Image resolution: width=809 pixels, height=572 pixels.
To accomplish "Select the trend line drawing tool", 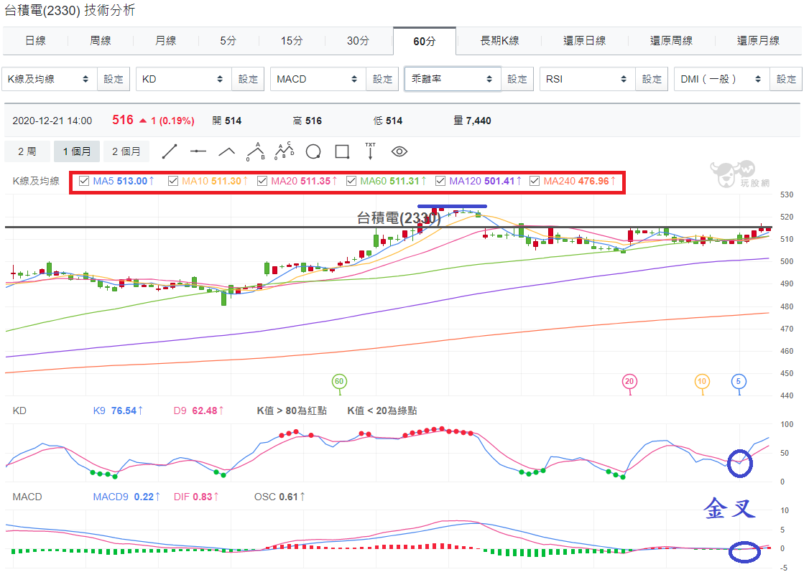I will [x=170, y=151].
